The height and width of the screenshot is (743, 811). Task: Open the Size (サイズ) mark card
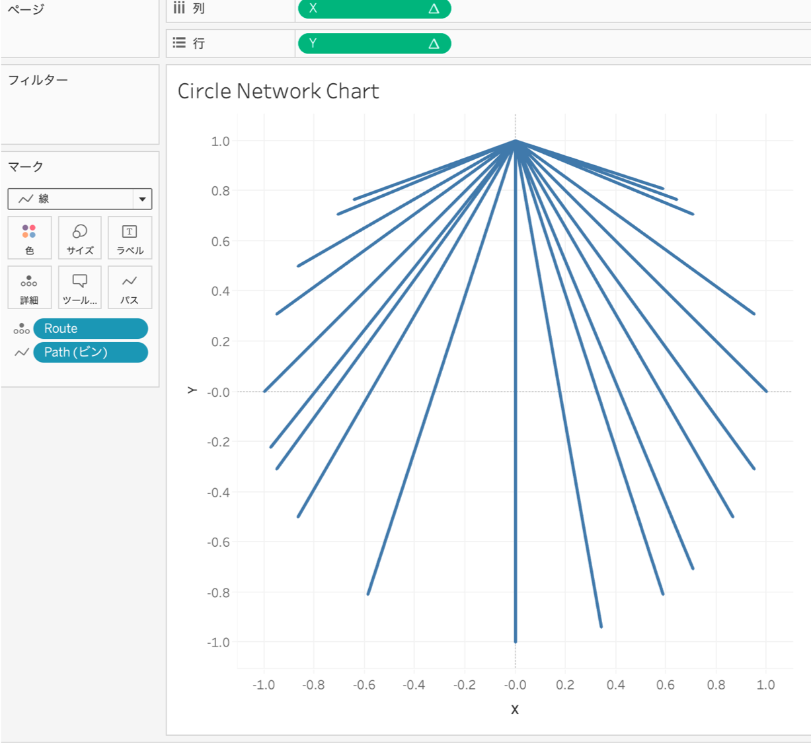tap(80, 238)
